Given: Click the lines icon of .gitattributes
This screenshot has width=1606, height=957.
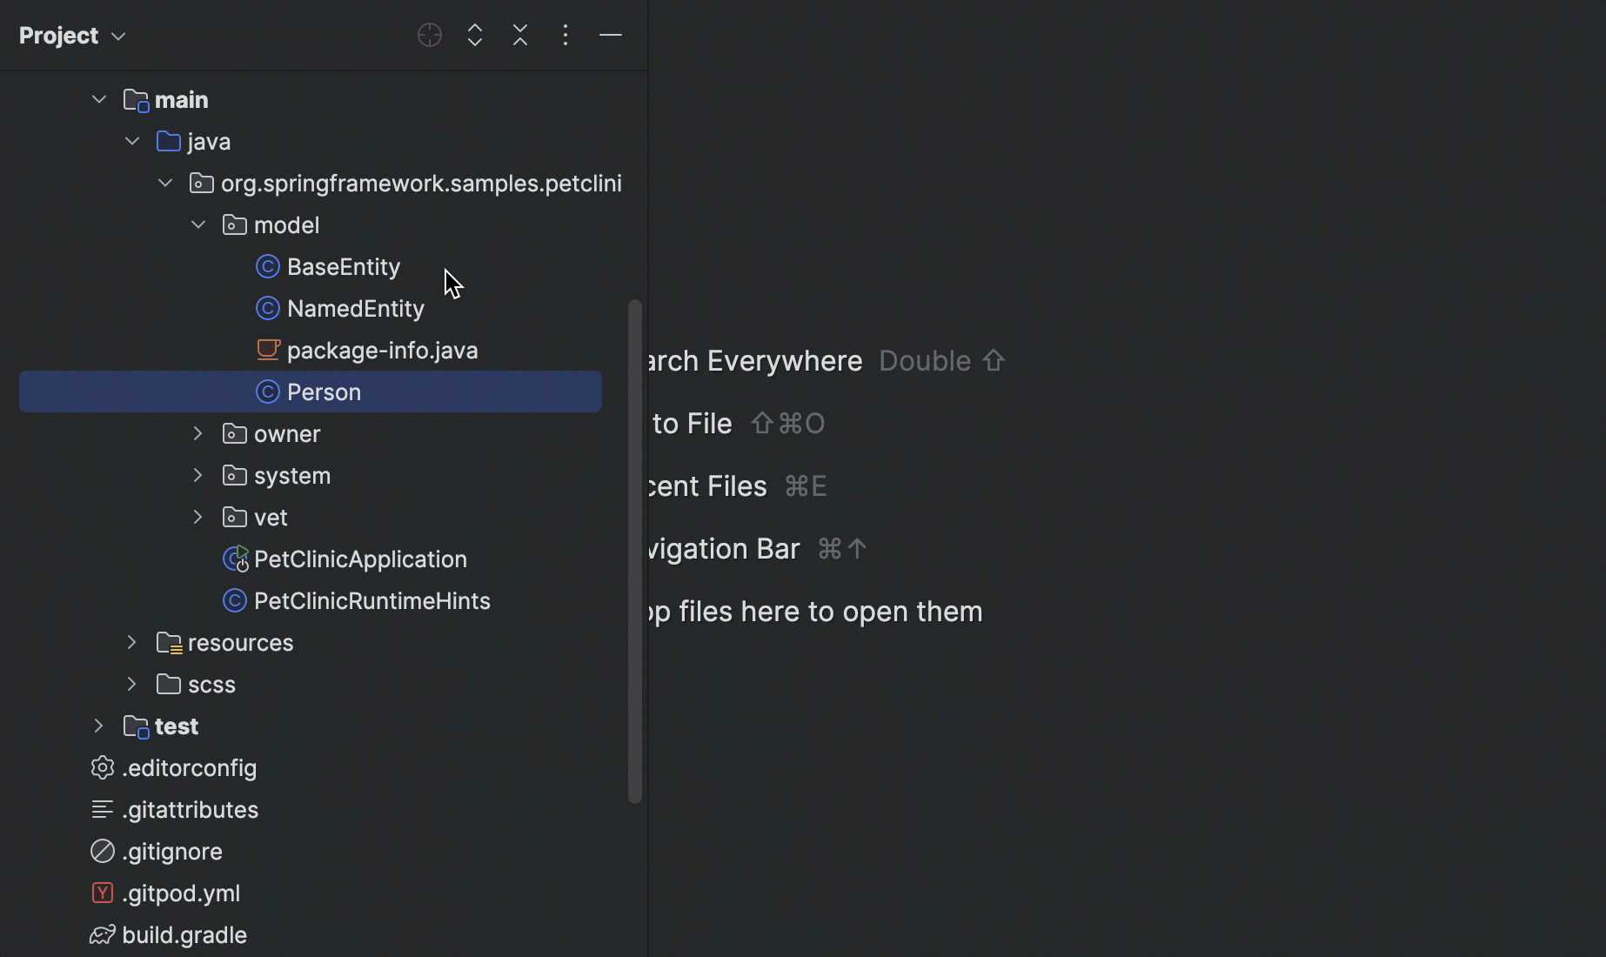Looking at the screenshot, I should tap(101, 810).
